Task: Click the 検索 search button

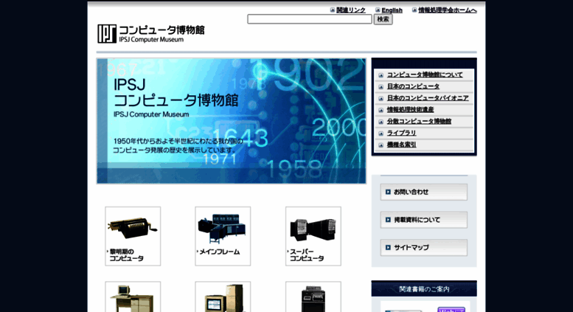Action: pyautogui.click(x=383, y=19)
